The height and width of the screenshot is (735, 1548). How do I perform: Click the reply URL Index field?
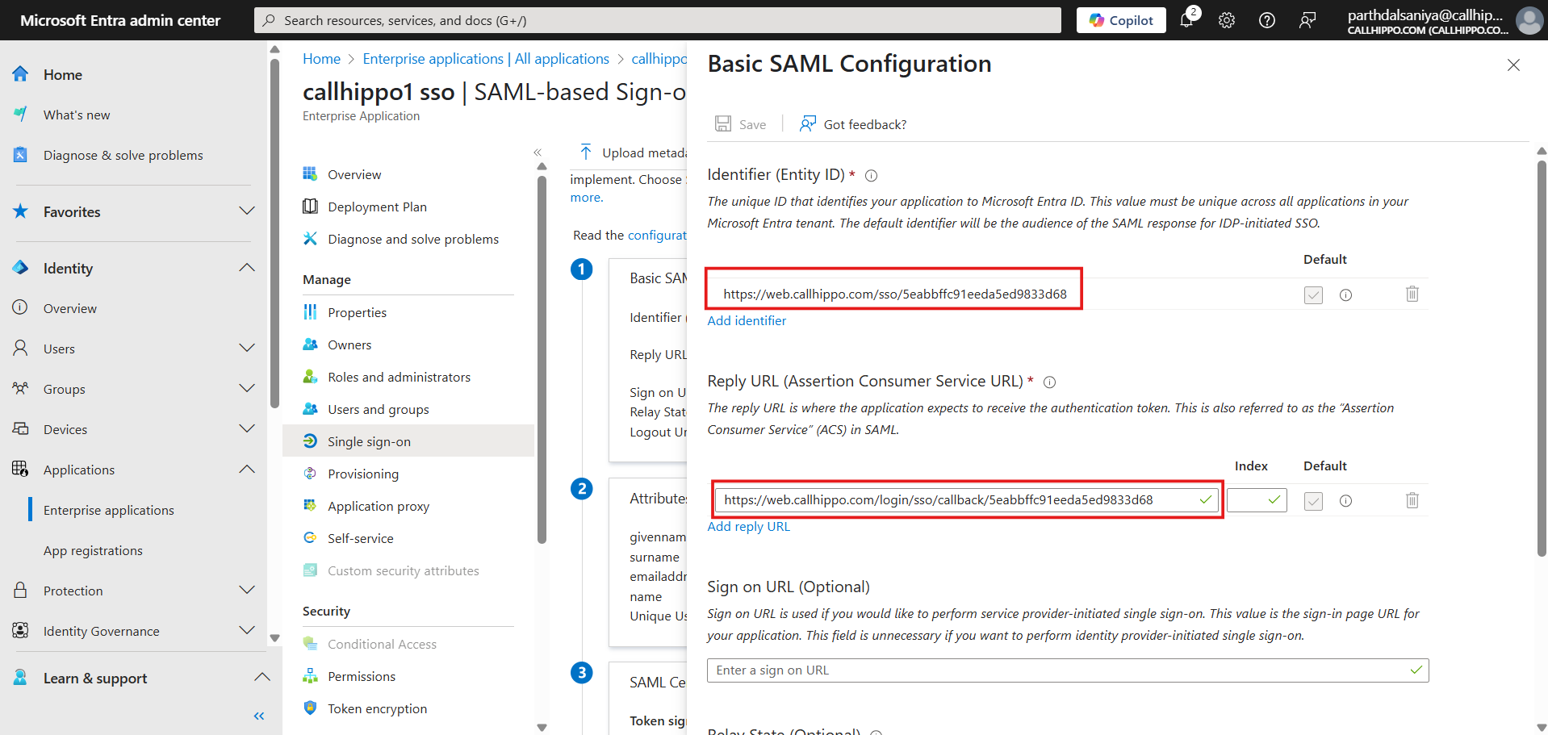[x=1257, y=500]
